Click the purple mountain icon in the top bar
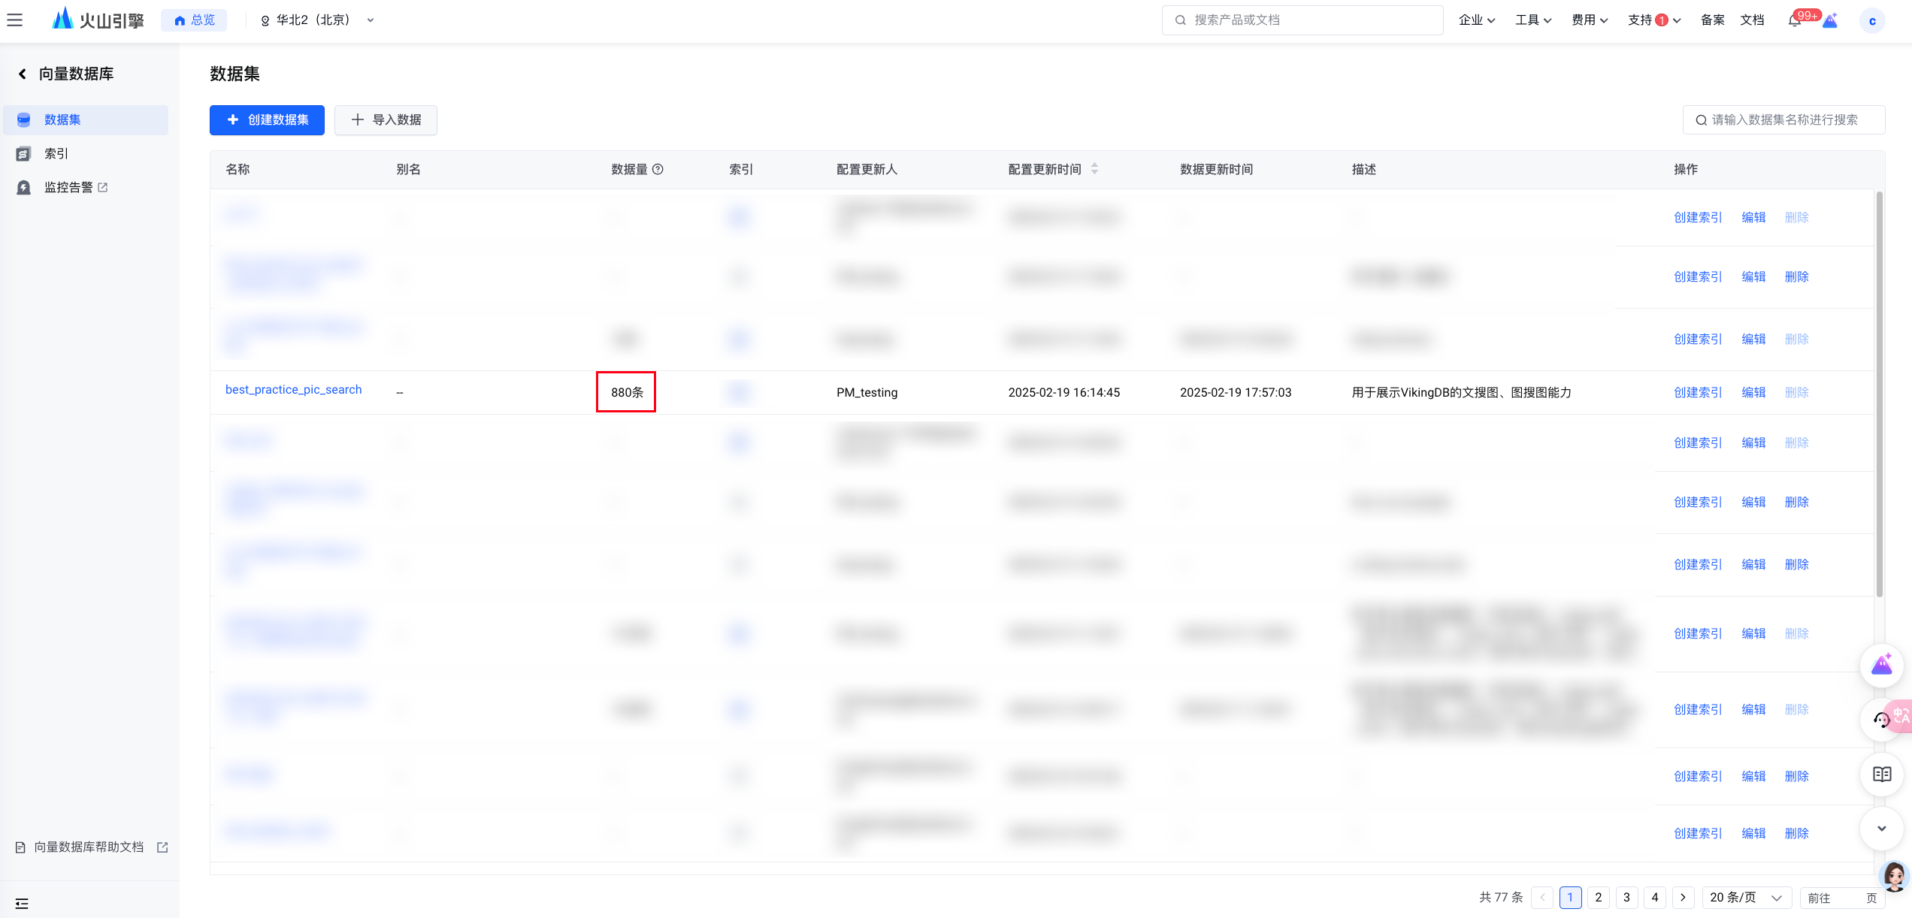 click(1831, 20)
